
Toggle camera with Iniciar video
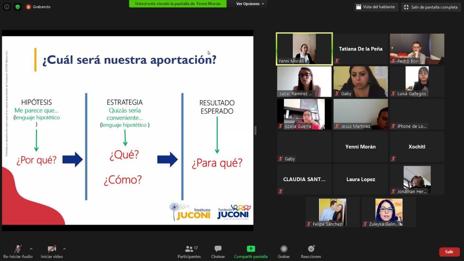coord(52,252)
